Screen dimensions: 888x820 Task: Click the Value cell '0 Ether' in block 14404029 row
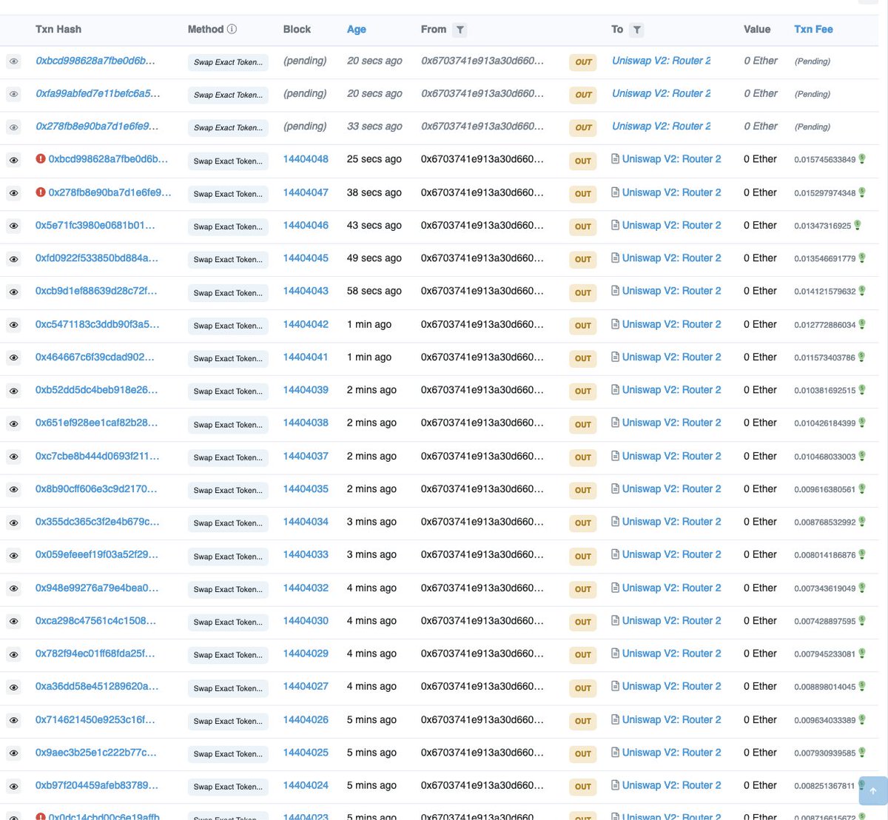point(760,653)
